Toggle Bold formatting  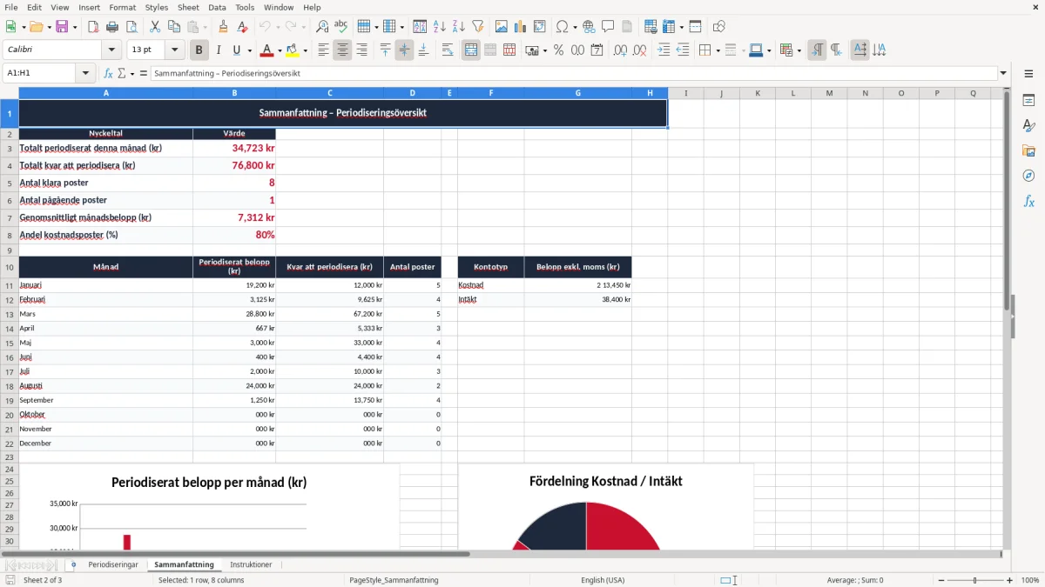[199, 50]
